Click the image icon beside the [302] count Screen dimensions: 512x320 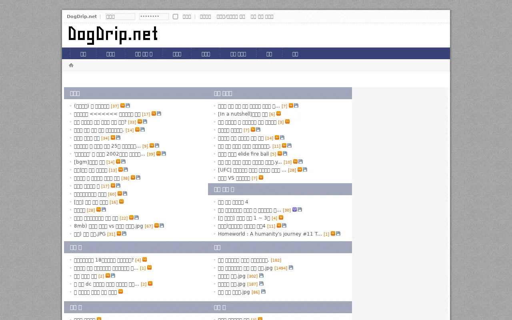coord(261,276)
